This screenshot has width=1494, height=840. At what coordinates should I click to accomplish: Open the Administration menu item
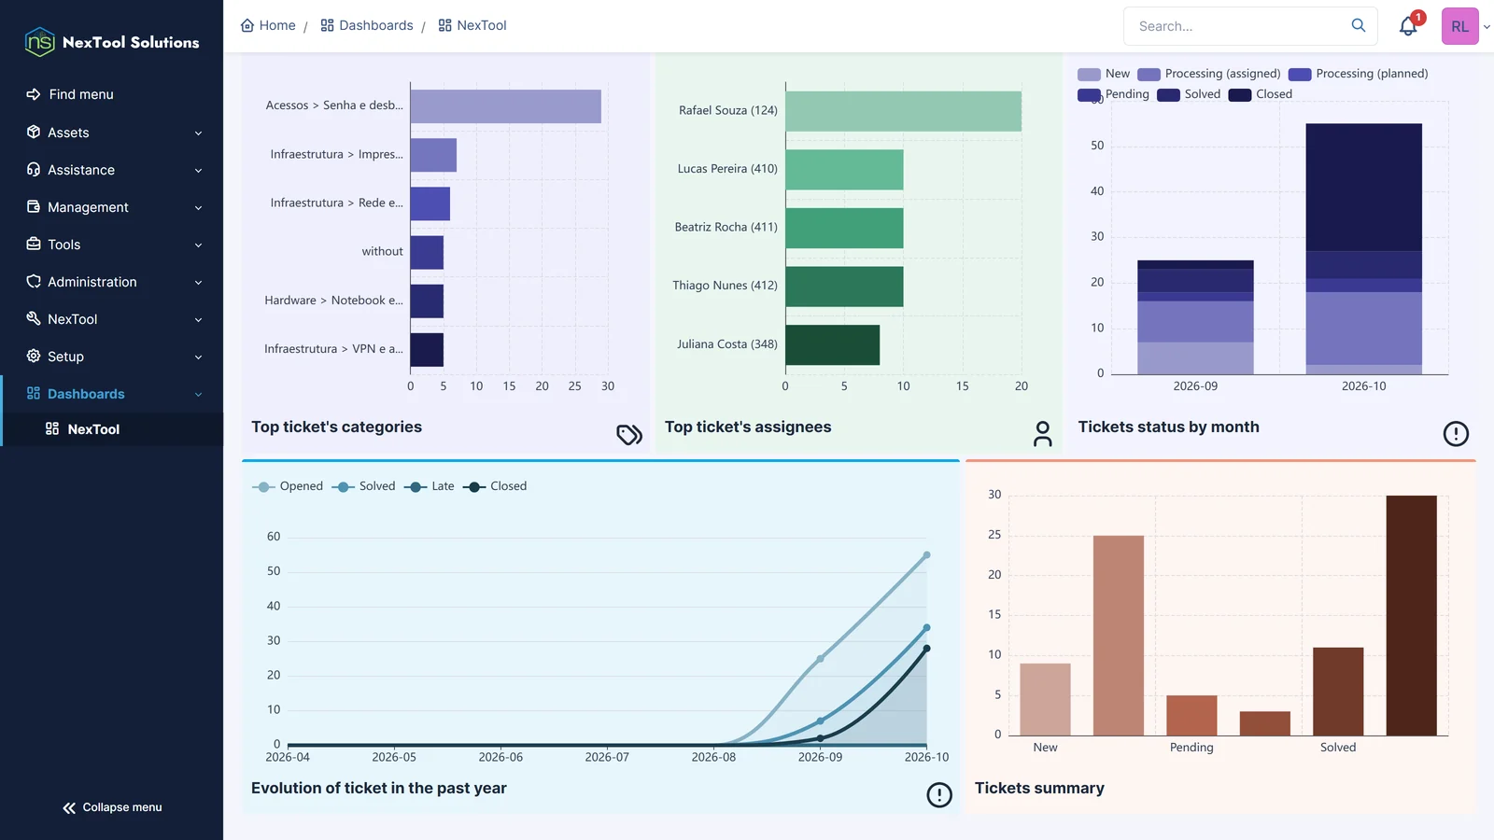[112, 282]
